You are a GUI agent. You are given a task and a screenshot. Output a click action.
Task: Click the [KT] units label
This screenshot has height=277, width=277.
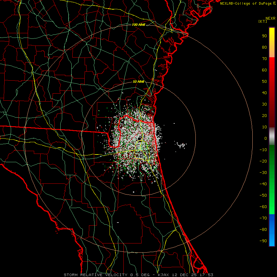(263, 21)
